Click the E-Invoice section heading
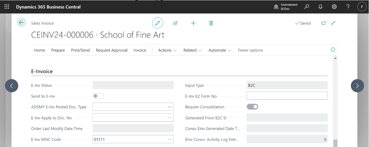This screenshot has height=147, width=369. click(x=42, y=71)
